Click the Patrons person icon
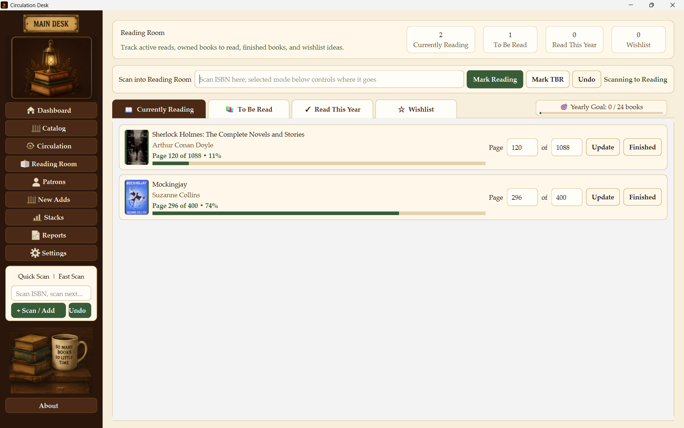684x428 pixels. click(x=36, y=182)
